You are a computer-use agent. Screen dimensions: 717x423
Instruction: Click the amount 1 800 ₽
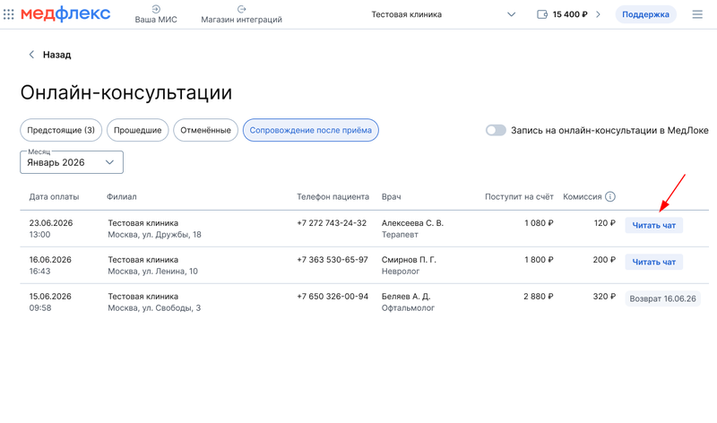pyautogui.click(x=539, y=260)
